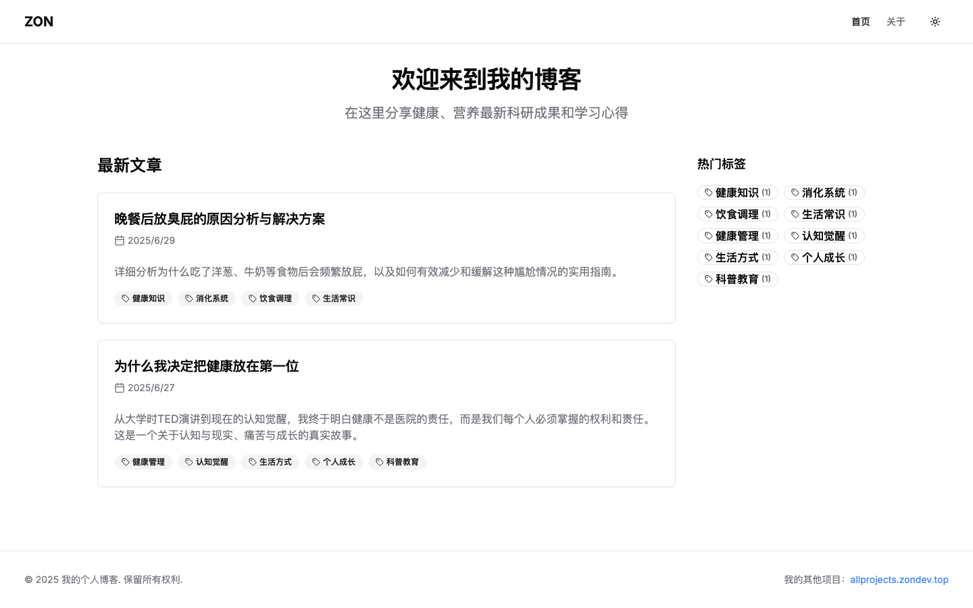The height and width of the screenshot is (608, 973).
Task: Select 首页 in the navigation bar
Action: coord(860,21)
